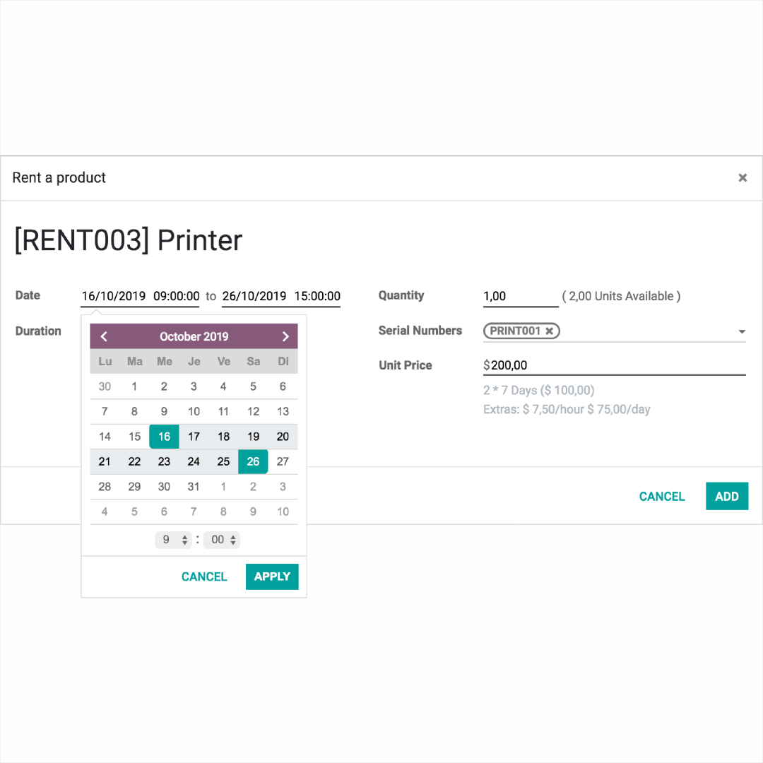The image size is (763, 763).
Task: Apply the selected rental dates
Action: click(272, 576)
